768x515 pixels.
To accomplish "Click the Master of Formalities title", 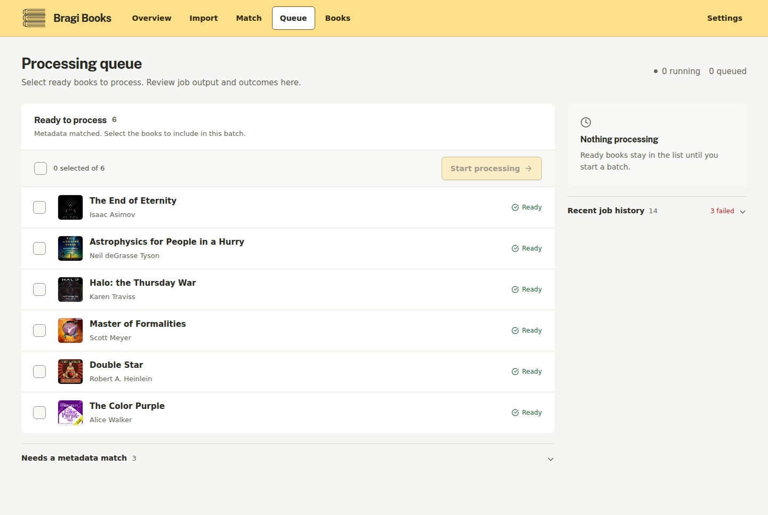I will (138, 324).
